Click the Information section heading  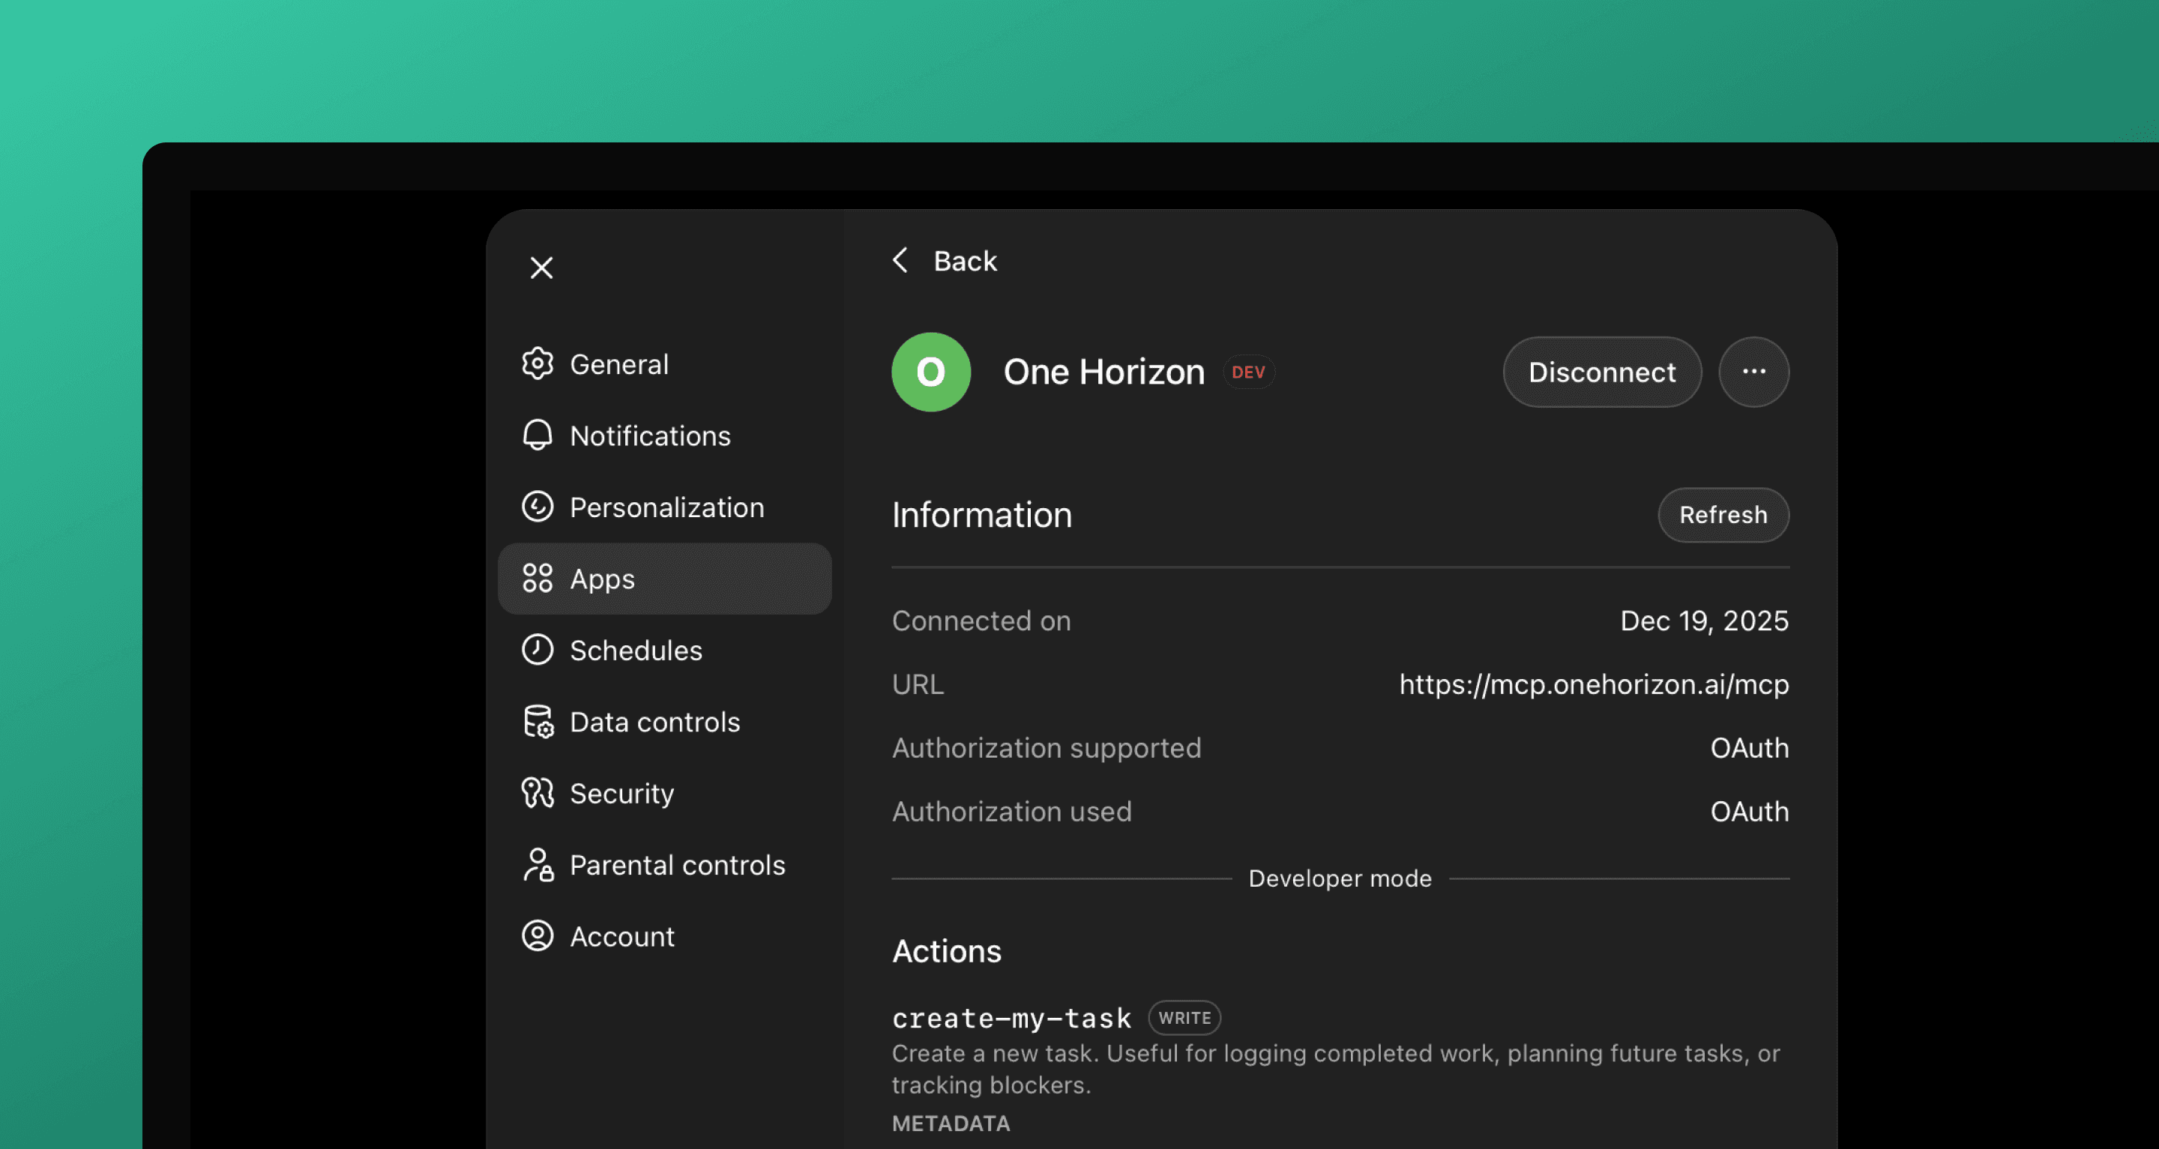click(981, 515)
